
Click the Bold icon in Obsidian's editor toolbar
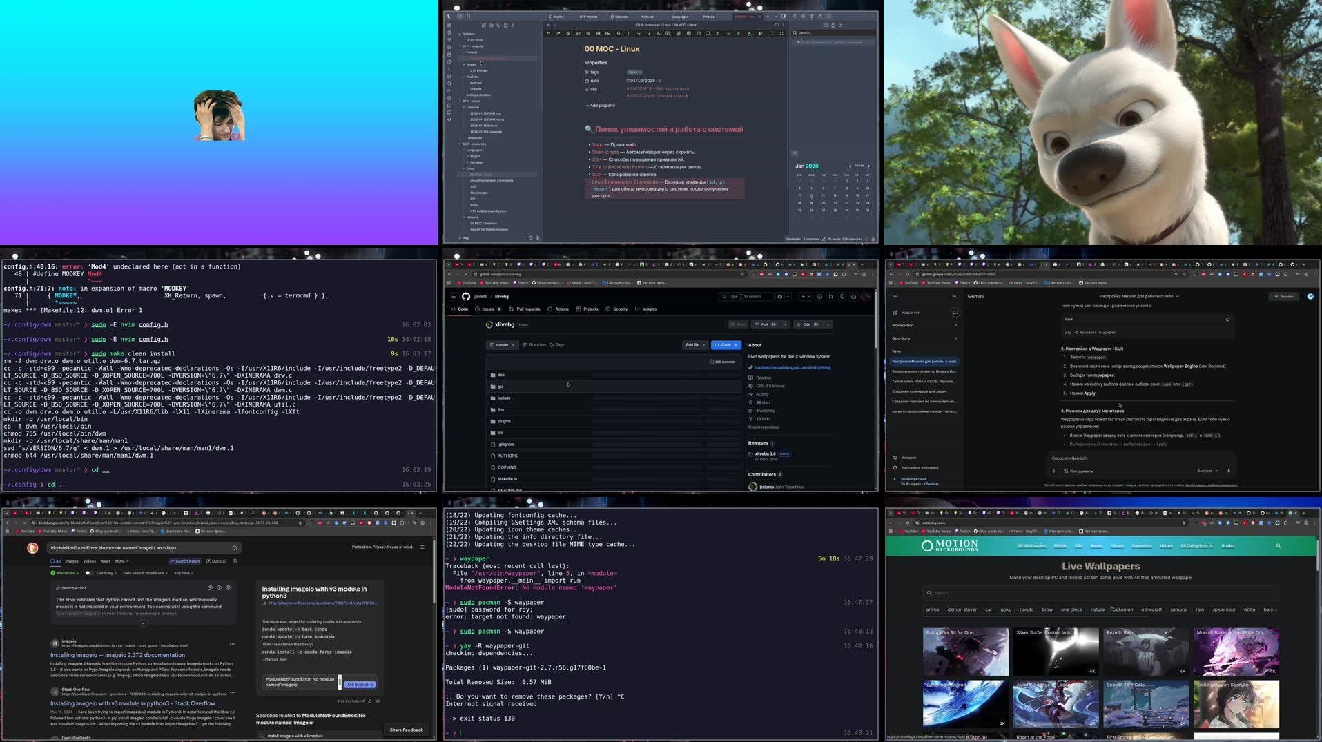[618, 33]
